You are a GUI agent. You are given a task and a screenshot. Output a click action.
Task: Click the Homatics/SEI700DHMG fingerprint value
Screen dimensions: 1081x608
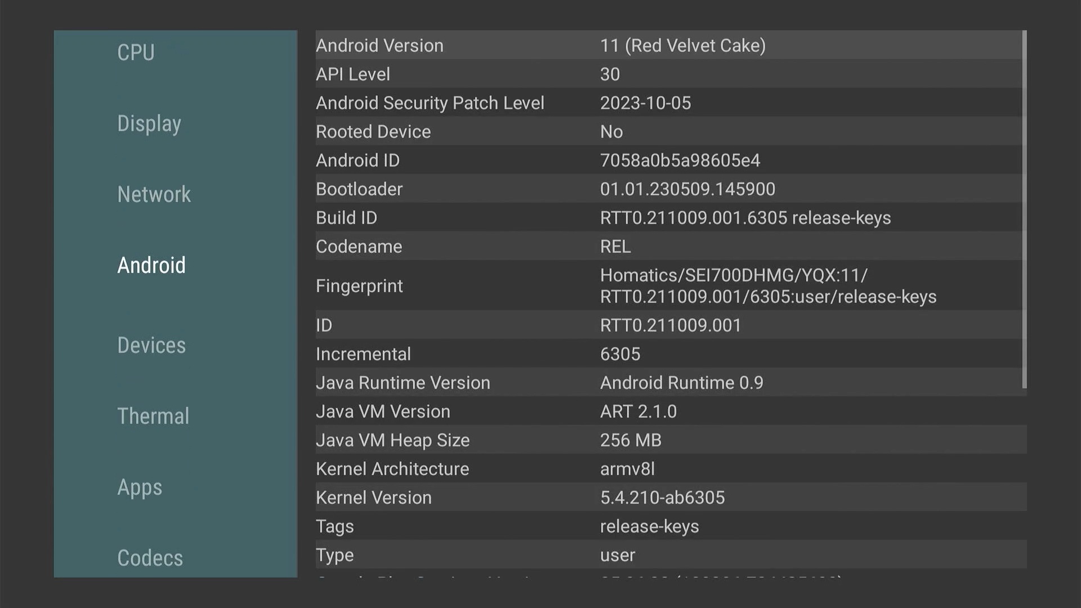[769, 286]
